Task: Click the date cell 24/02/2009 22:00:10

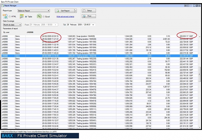Action: 50,36
